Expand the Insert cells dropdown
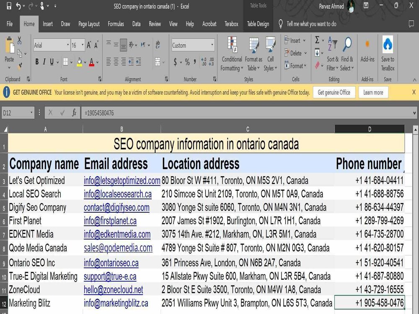Screen dimensions: 419x314 (x=304, y=41)
